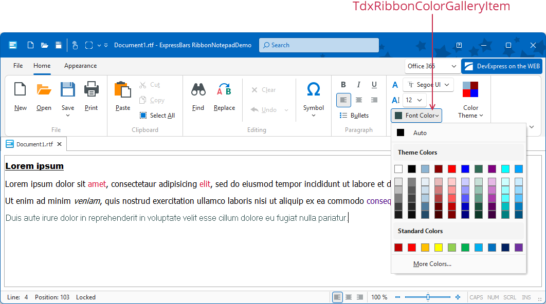
Task: Select status bar align left button
Action: (337, 297)
